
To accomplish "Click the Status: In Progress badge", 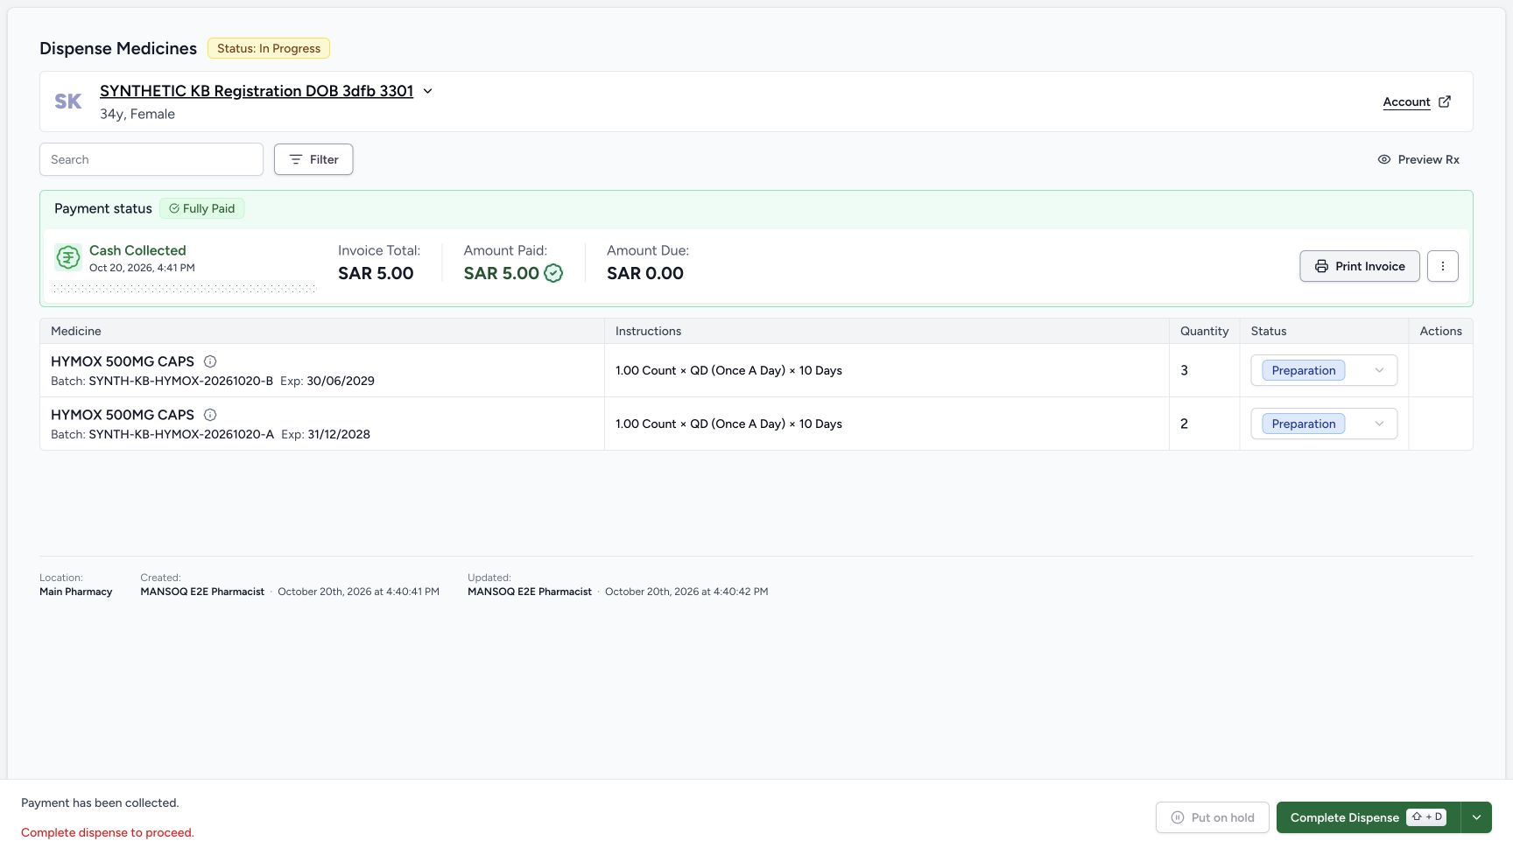I will (269, 48).
